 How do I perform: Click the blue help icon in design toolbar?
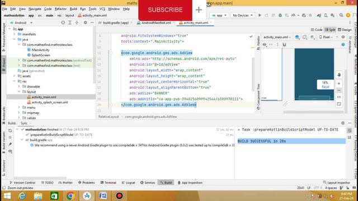click(343, 45)
